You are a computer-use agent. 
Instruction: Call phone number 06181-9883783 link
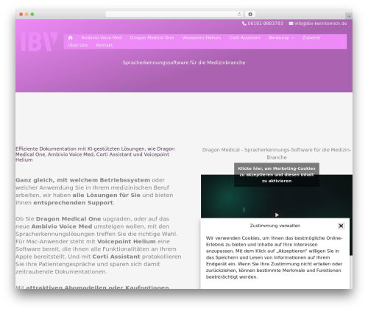tap(265, 24)
